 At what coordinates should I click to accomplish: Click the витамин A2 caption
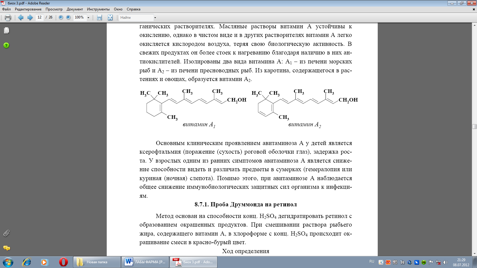point(305,124)
